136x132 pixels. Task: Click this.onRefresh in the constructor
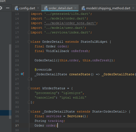click(x=96, y=60)
